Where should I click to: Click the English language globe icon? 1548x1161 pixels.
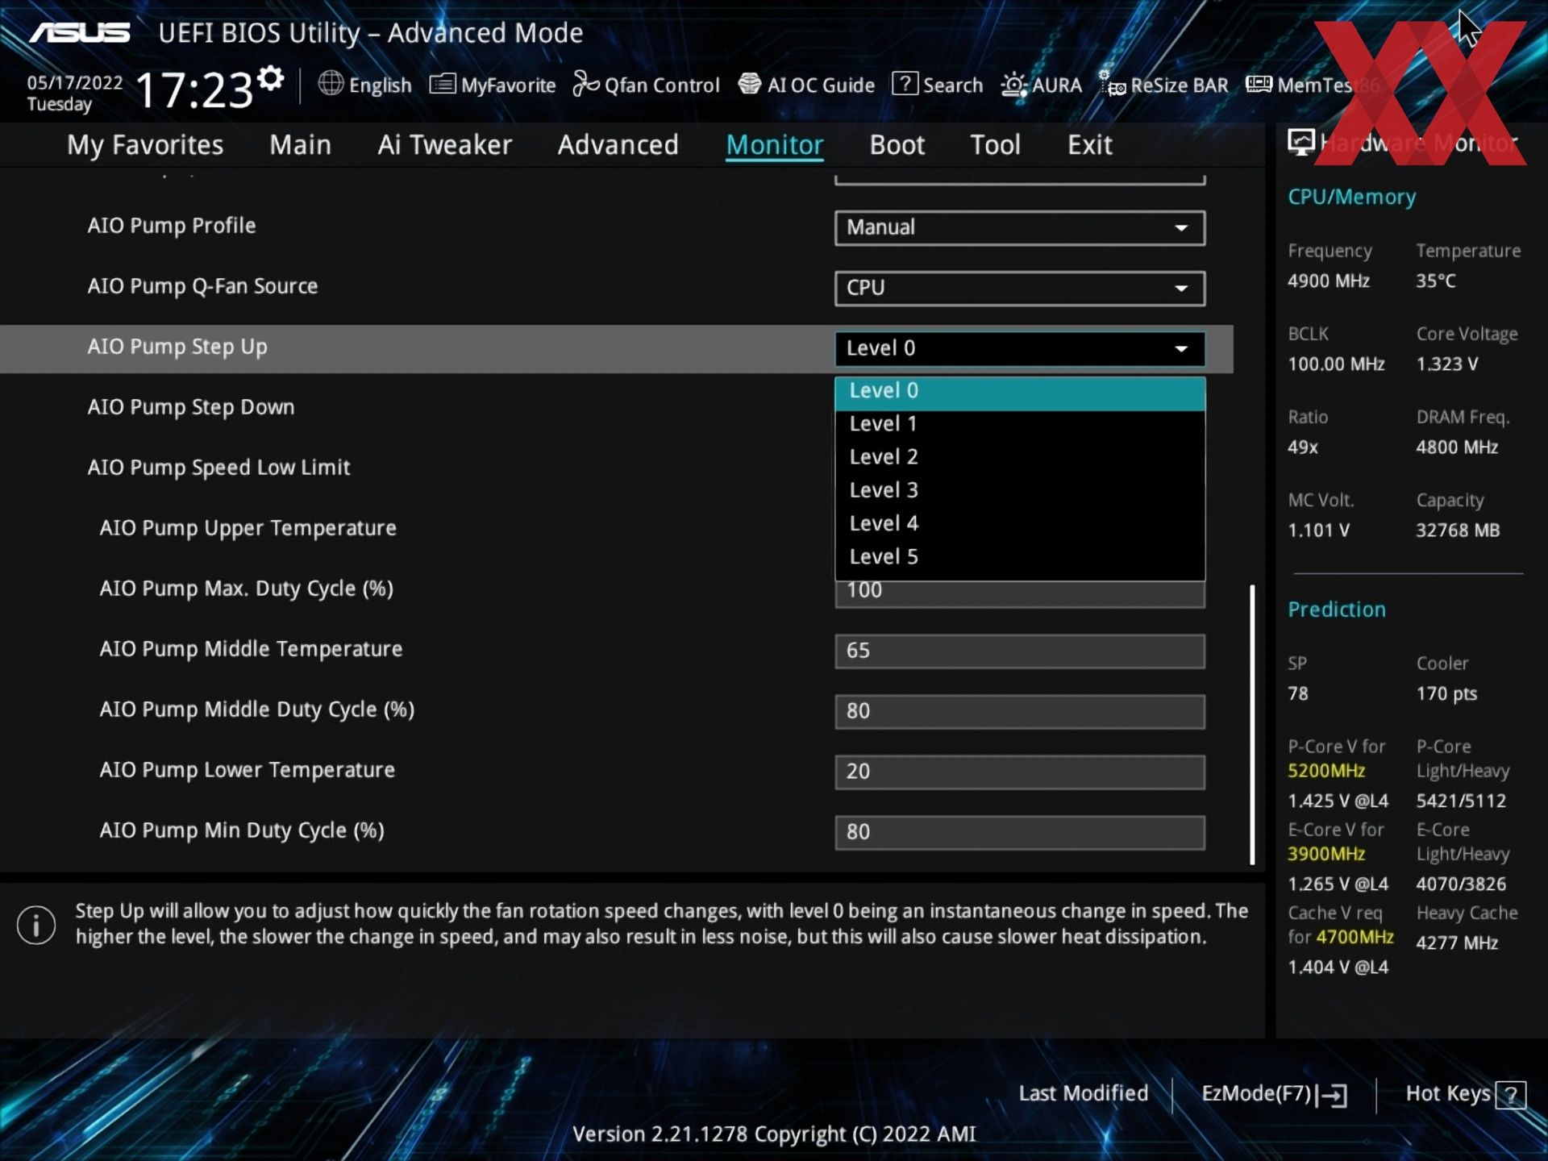click(331, 83)
